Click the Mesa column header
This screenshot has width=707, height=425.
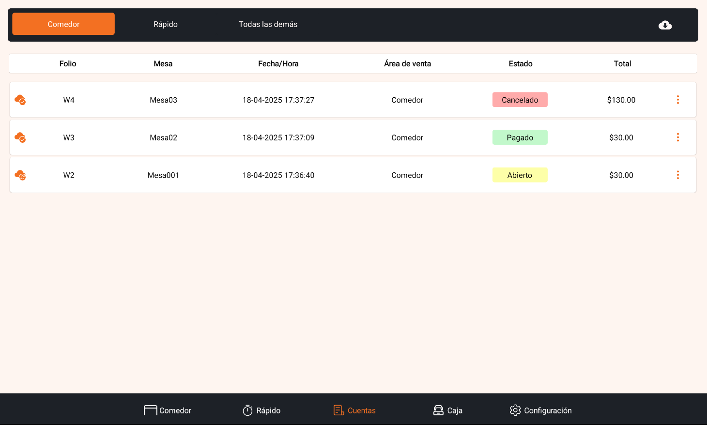point(163,64)
